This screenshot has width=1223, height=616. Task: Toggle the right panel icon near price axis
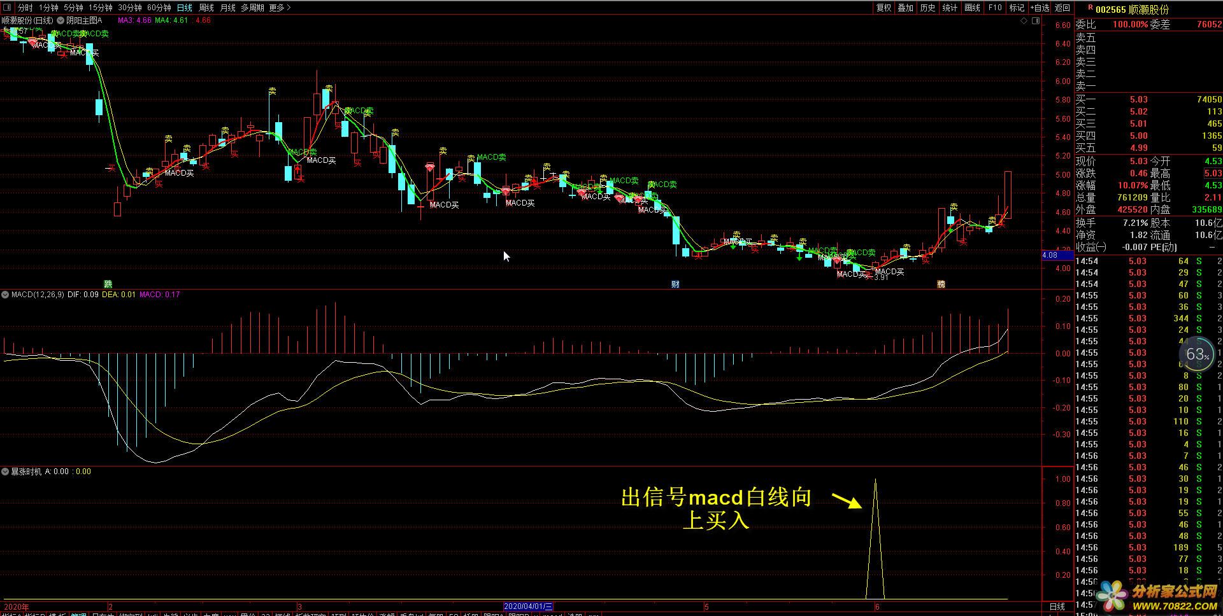(1036, 21)
